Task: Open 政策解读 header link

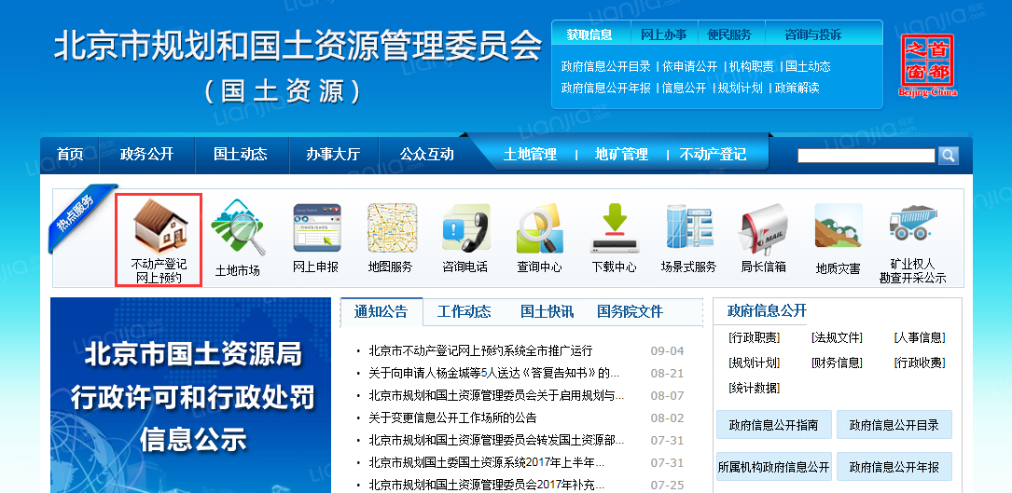Action: tap(797, 88)
